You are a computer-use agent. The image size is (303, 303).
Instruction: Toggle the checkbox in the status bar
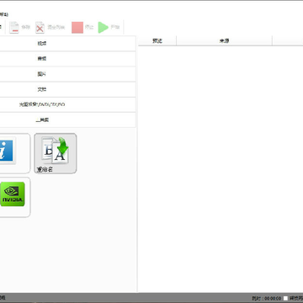click(285, 298)
